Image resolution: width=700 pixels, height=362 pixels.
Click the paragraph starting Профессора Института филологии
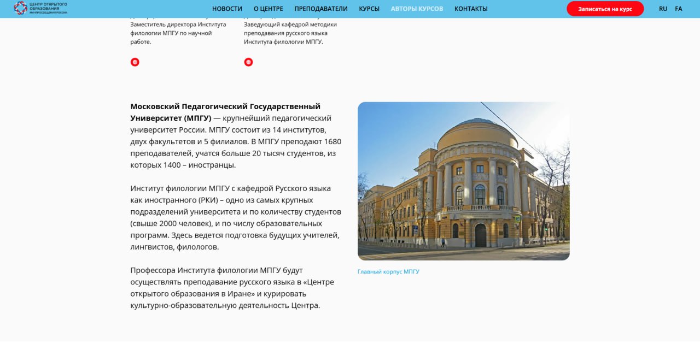(x=232, y=288)
